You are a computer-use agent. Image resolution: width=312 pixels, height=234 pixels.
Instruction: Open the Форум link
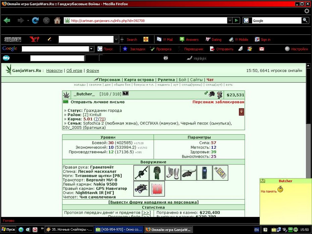(93, 71)
